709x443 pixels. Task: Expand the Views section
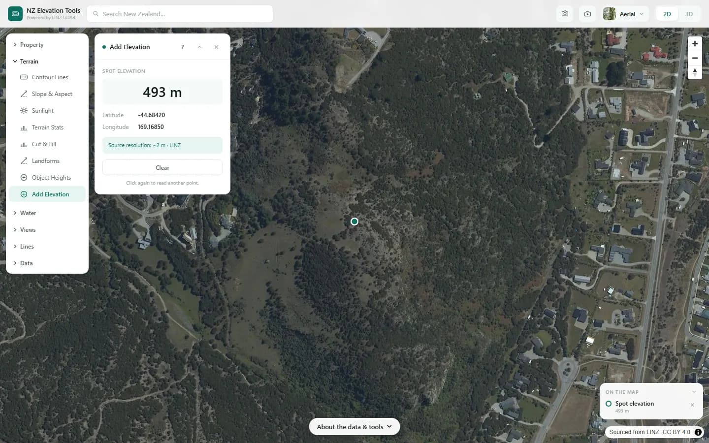[x=47, y=230]
